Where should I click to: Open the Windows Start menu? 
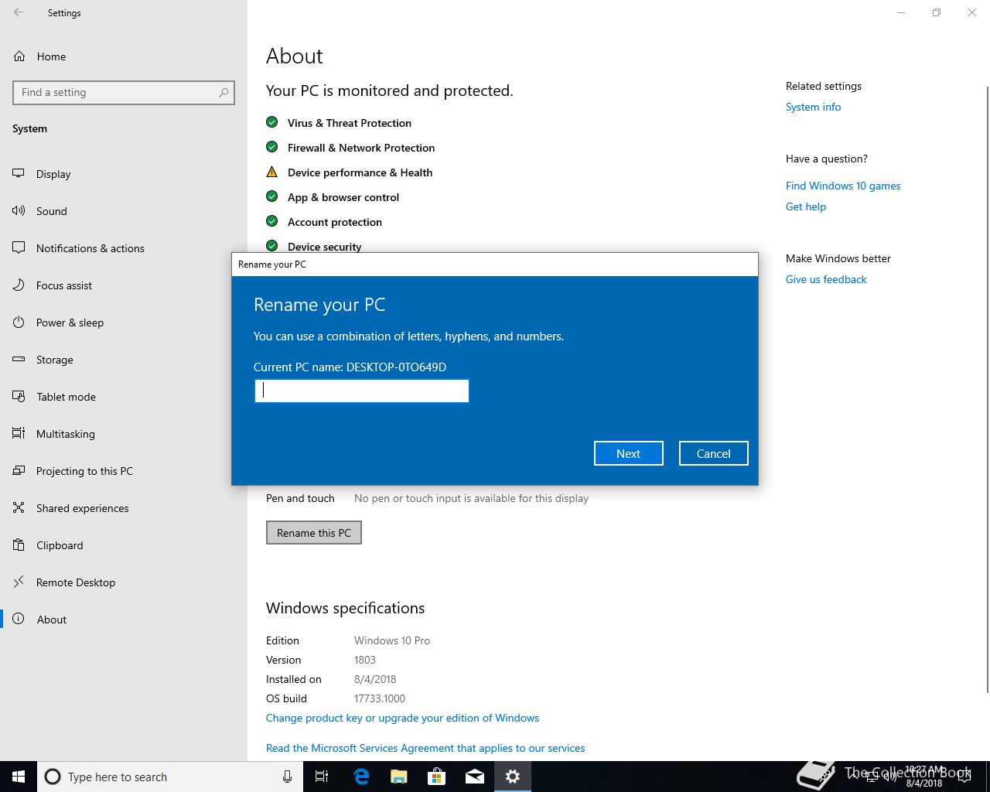(x=19, y=777)
